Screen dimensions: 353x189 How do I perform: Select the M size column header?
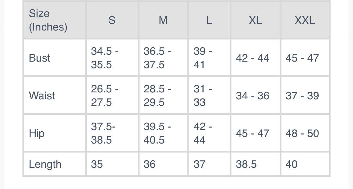(163, 20)
